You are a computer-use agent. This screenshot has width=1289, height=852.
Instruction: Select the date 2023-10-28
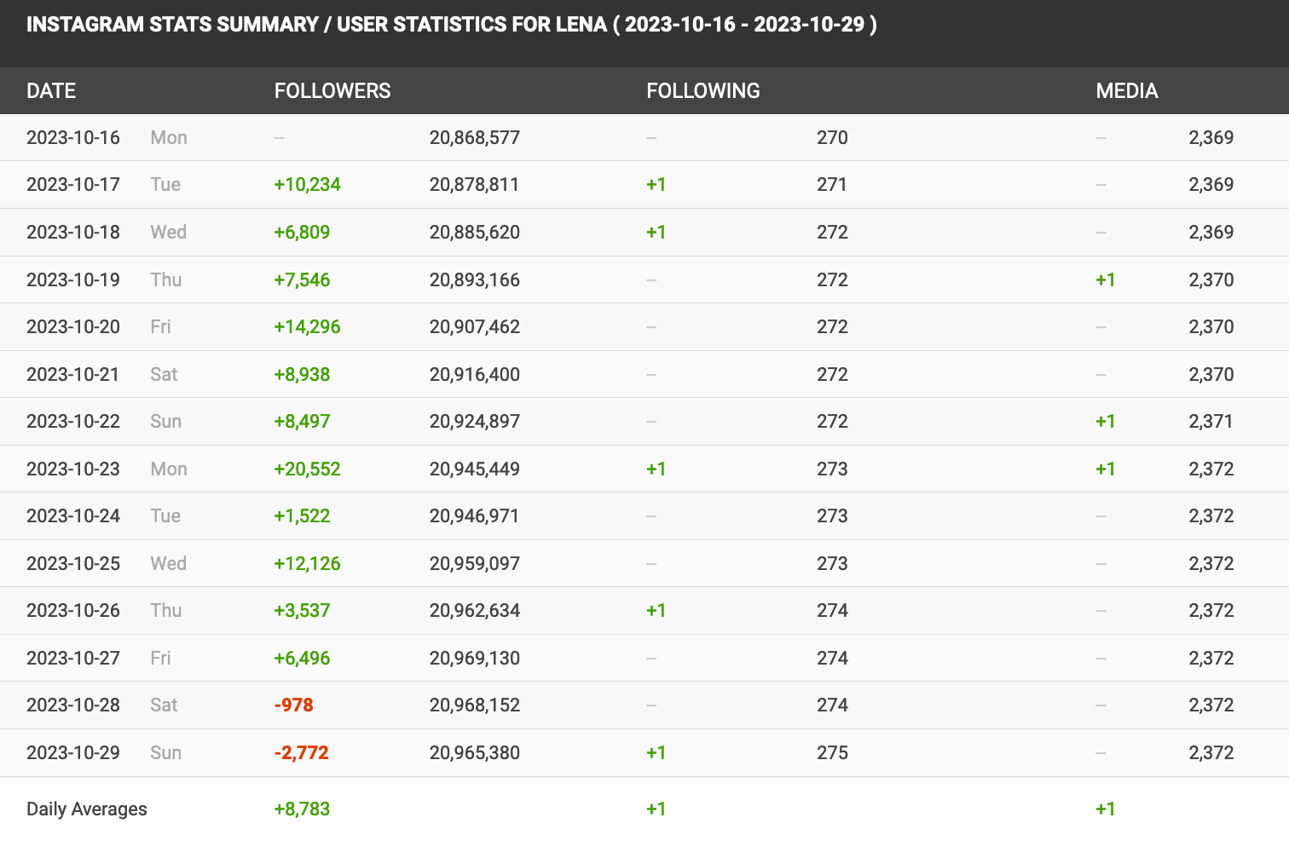click(73, 705)
